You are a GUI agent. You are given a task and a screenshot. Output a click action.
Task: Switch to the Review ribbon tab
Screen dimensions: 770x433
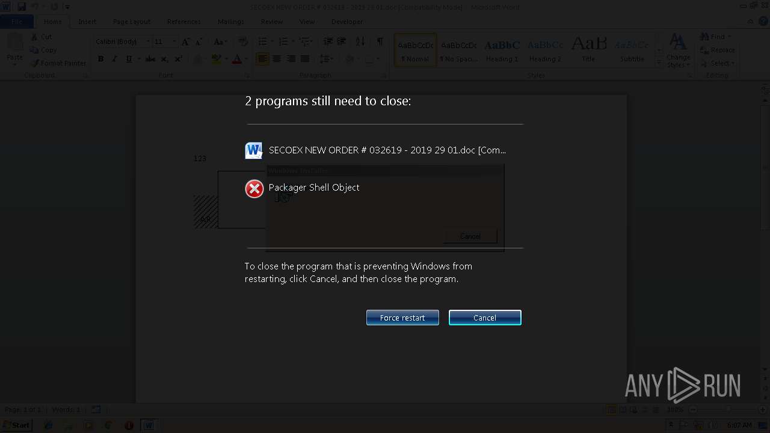coord(272,22)
